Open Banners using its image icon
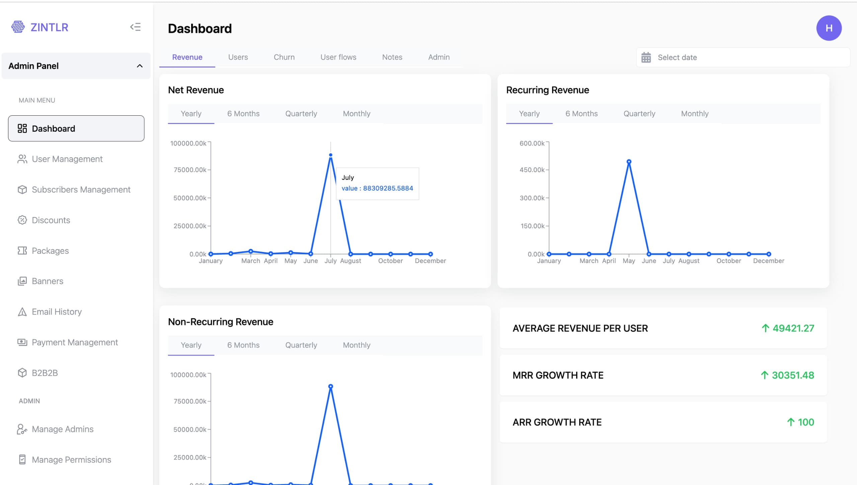The height and width of the screenshot is (485, 857). pyautogui.click(x=22, y=281)
